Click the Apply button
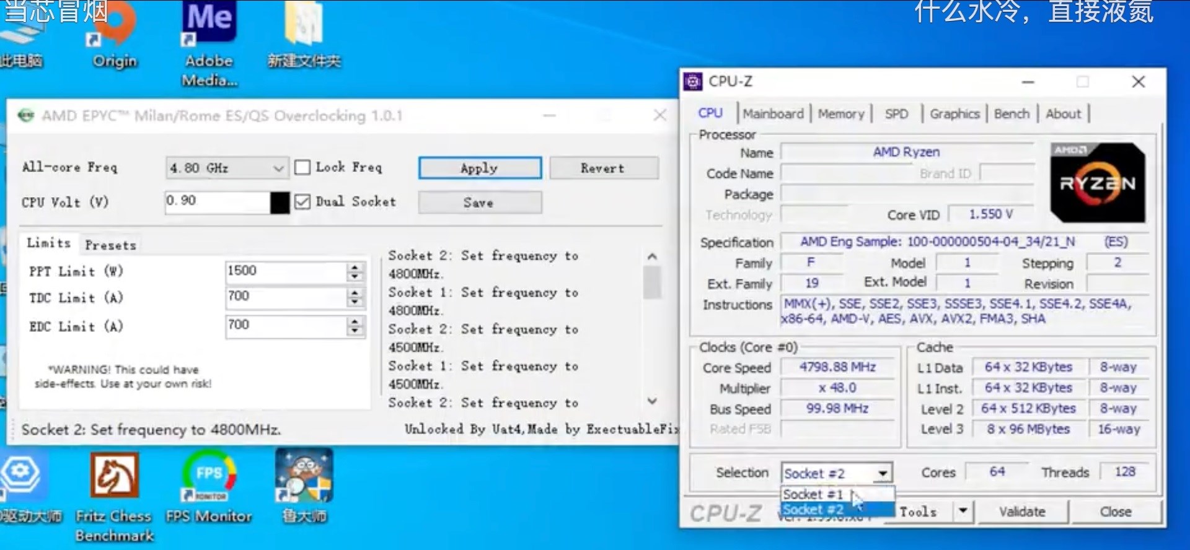The width and height of the screenshot is (1190, 550). [x=480, y=168]
